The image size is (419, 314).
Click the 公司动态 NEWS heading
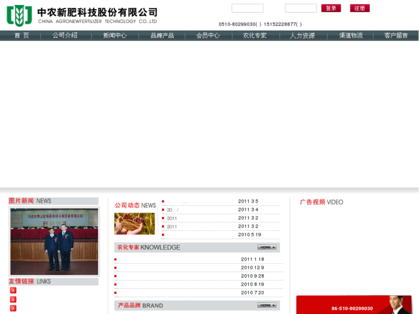pyautogui.click(x=135, y=205)
